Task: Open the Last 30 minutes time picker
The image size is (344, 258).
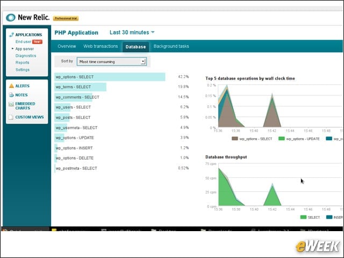Action: click(x=132, y=32)
